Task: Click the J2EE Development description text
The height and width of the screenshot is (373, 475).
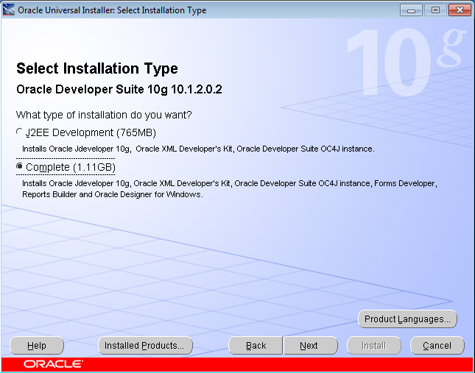Action: [198, 149]
